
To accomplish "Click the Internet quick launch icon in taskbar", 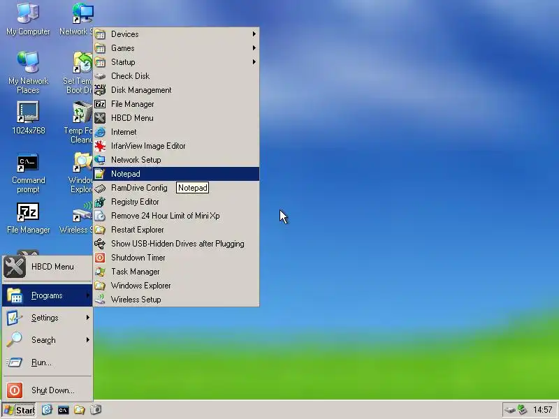I will click(47, 410).
